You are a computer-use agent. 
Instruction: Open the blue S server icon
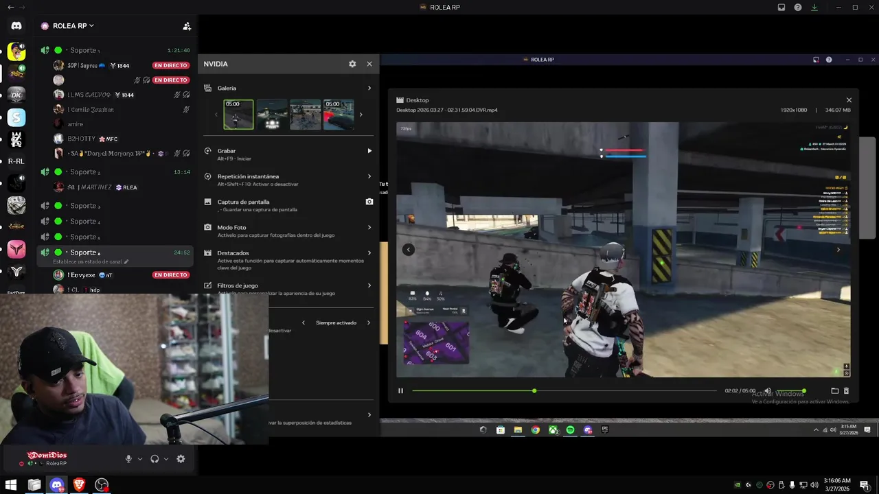click(16, 117)
